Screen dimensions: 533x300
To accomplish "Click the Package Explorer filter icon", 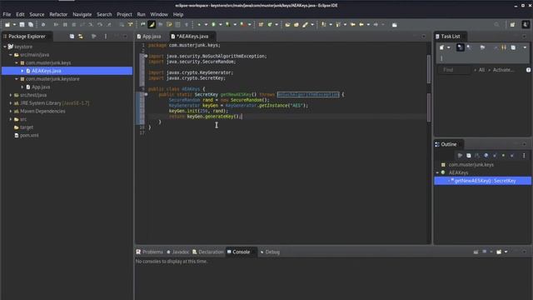I will click(x=94, y=36).
